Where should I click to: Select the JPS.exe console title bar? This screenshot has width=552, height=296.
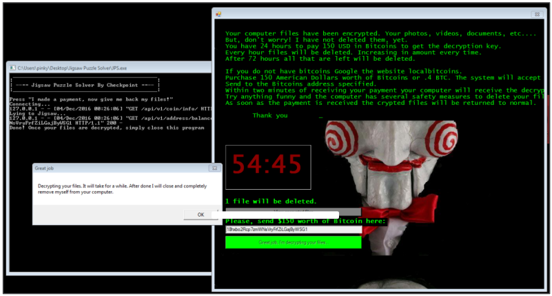tap(103, 68)
